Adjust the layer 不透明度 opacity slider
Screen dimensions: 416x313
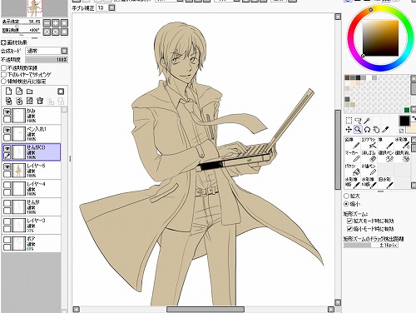(47, 60)
